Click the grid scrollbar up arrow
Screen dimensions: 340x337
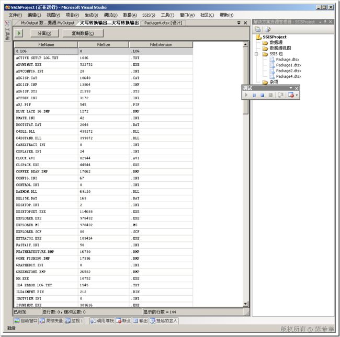[x=245, y=44]
